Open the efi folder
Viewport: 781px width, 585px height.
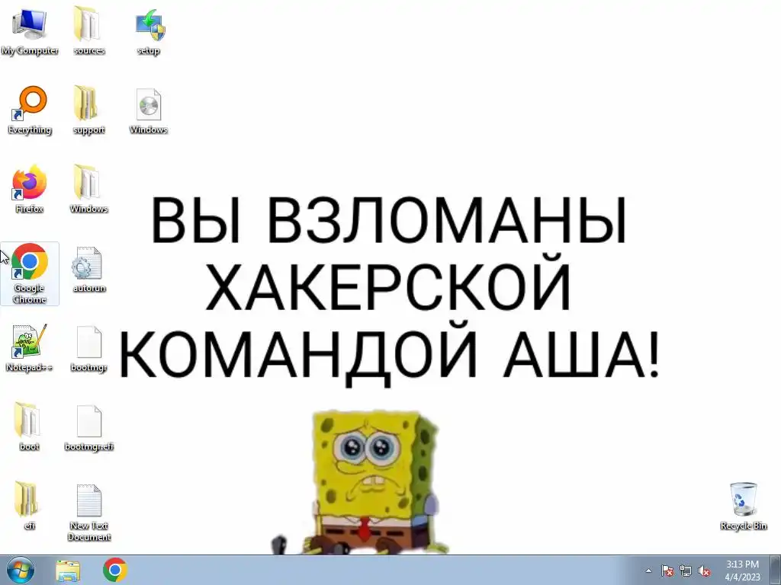pos(30,506)
